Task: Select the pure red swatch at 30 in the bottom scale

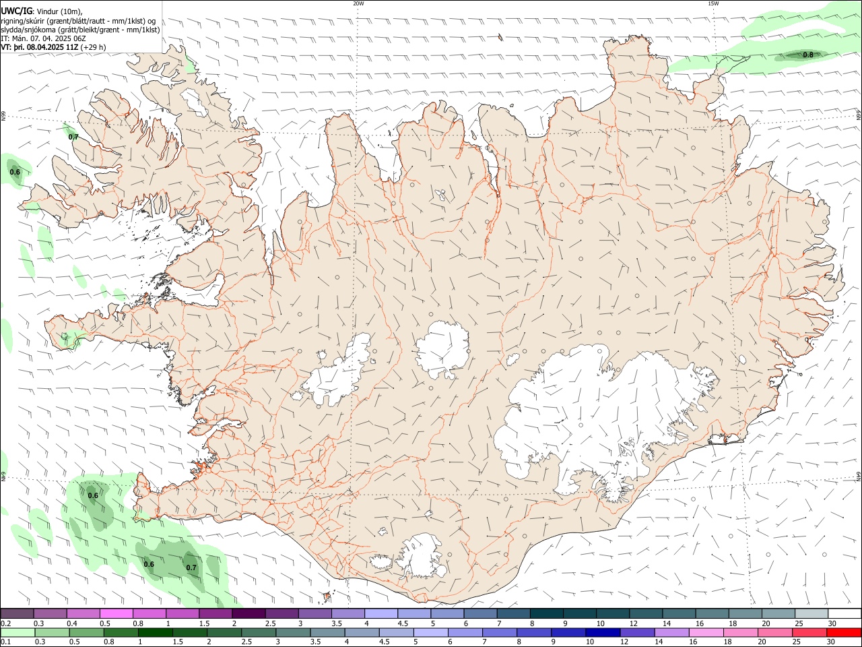Action: (x=845, y=632)
